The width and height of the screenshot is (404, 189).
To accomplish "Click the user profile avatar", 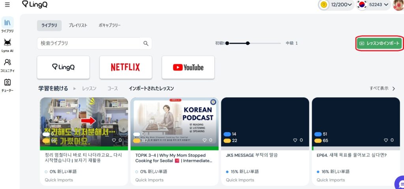I will [398, 5].
